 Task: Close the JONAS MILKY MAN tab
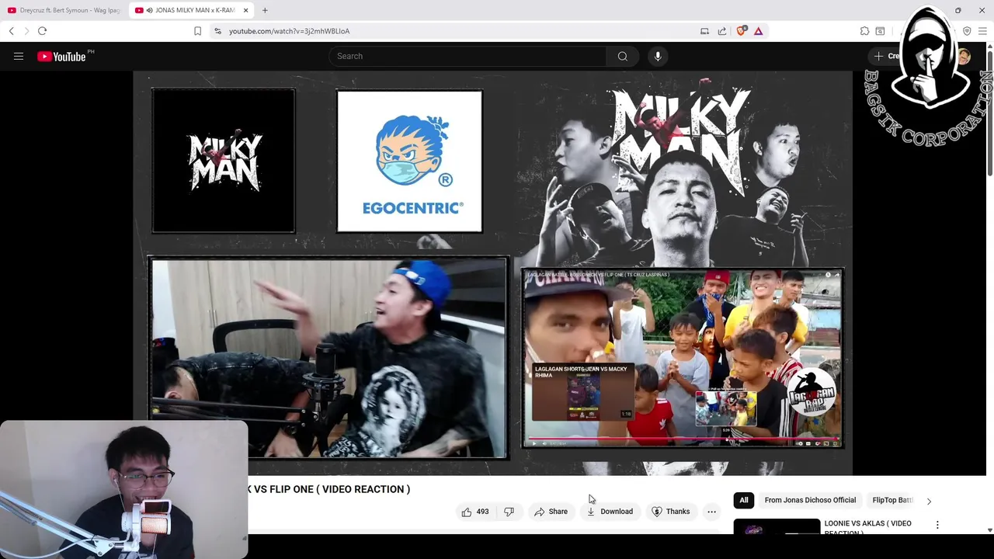coord(245,10)
